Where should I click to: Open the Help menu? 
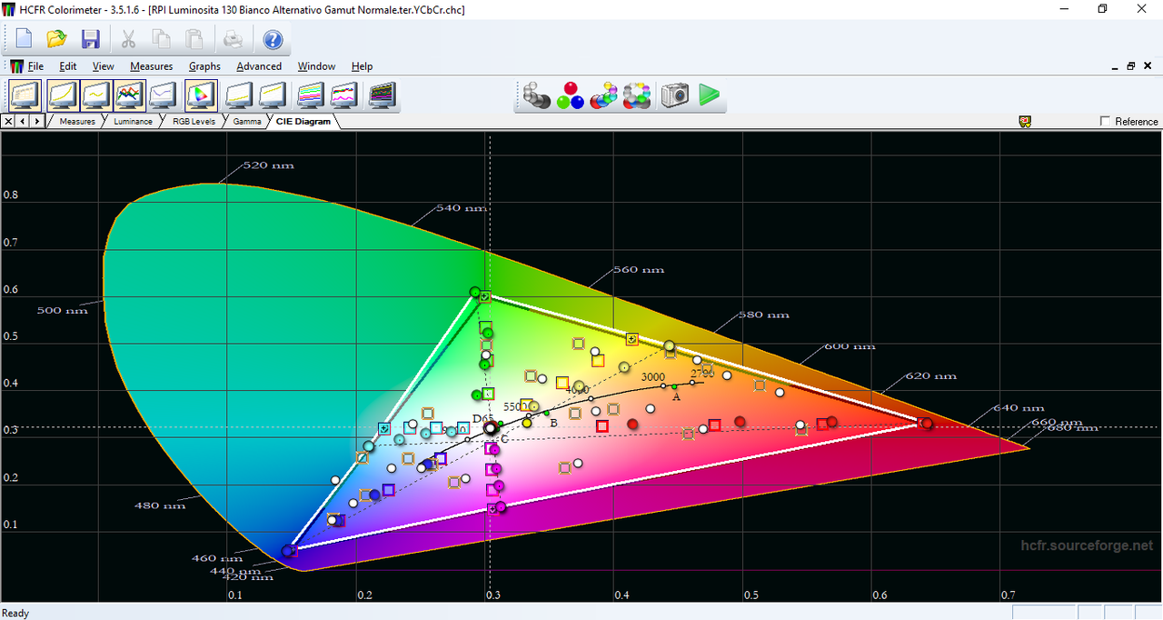[x=363, y=66]
